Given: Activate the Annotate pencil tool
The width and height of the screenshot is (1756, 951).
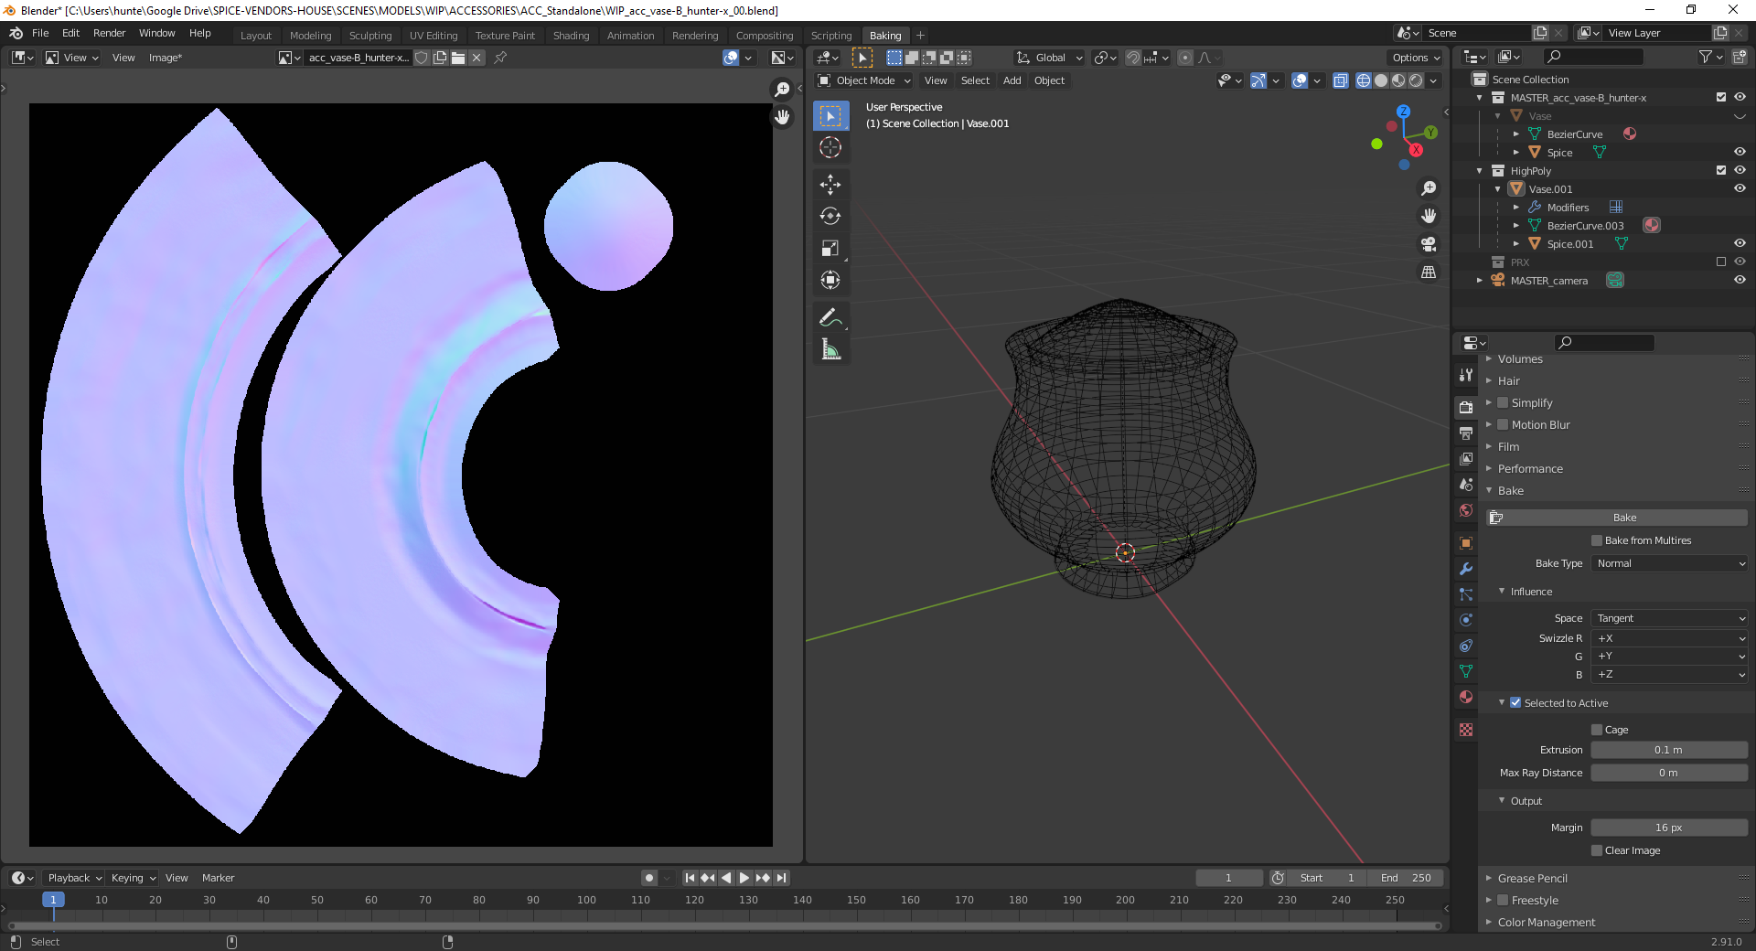Looking at the screenshot, I should 830,317.
